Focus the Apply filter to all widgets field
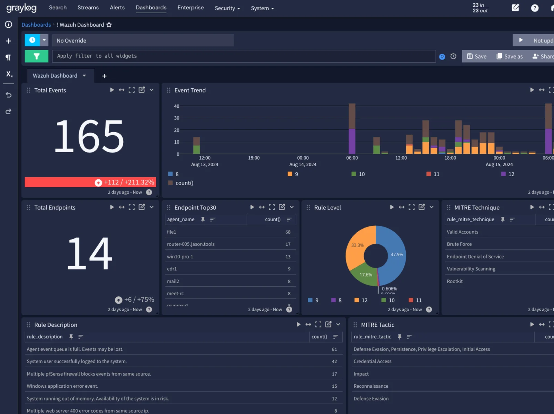 (x=244, y=56)
